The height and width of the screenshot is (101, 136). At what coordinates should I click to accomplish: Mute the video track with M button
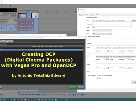(14, 14)
